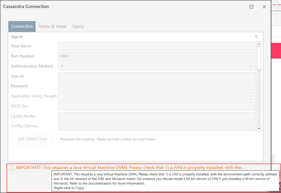Expand the Authentication Method dropdown
This screenshot has height=193, width=281.
(157, 66)
